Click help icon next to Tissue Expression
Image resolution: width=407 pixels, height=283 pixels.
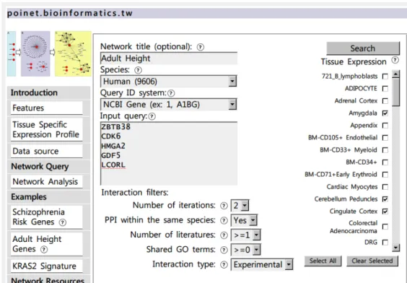tap(395, 60)
